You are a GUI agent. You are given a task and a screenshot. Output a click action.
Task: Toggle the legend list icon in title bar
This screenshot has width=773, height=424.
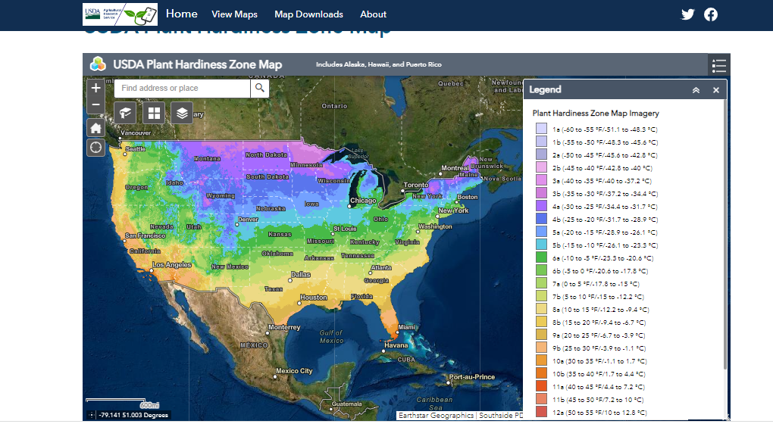(x=718, y=65)
